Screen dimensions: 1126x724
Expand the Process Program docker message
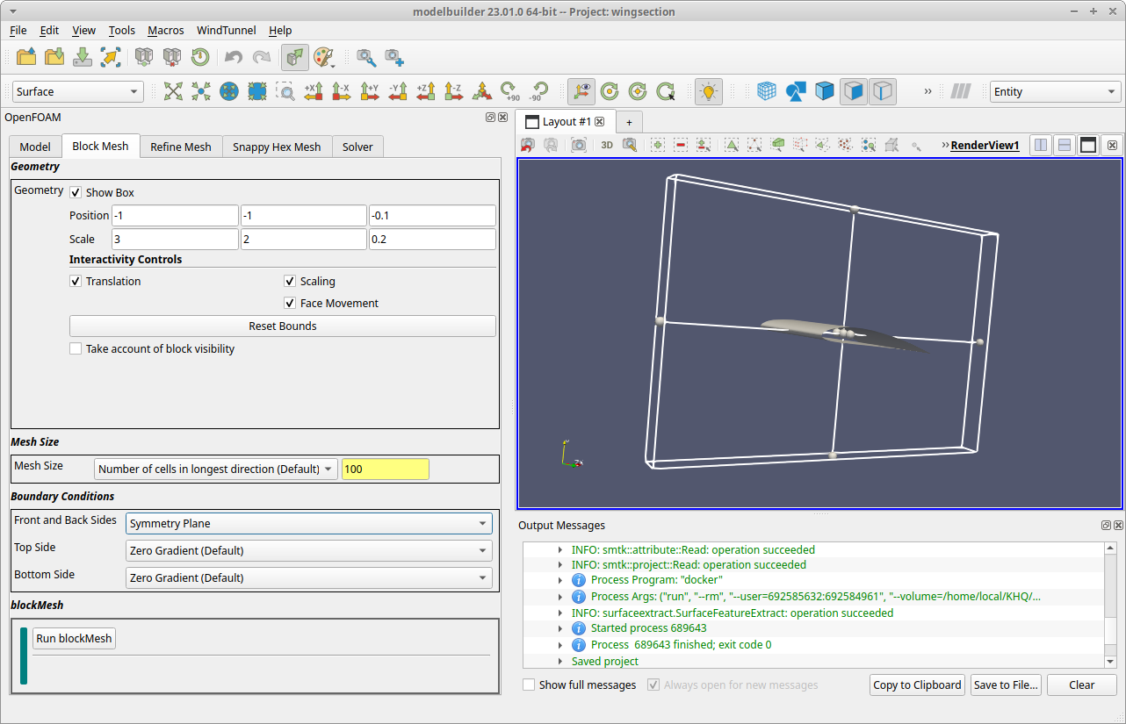tap(561, 580)
